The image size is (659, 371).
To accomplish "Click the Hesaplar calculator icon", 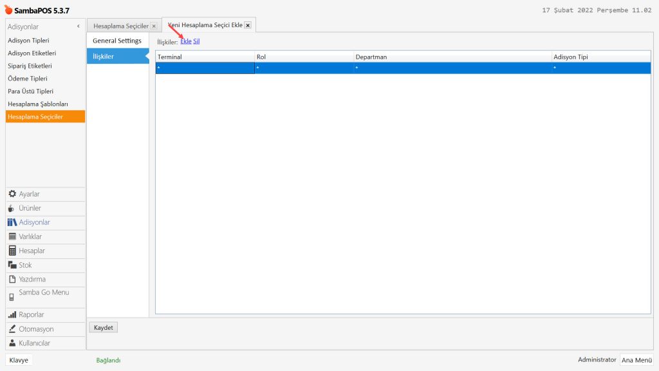I will 12,251.
